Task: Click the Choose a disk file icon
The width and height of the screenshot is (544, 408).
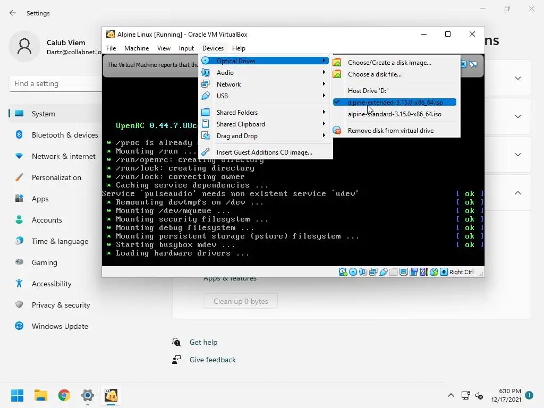Action: 337,74
